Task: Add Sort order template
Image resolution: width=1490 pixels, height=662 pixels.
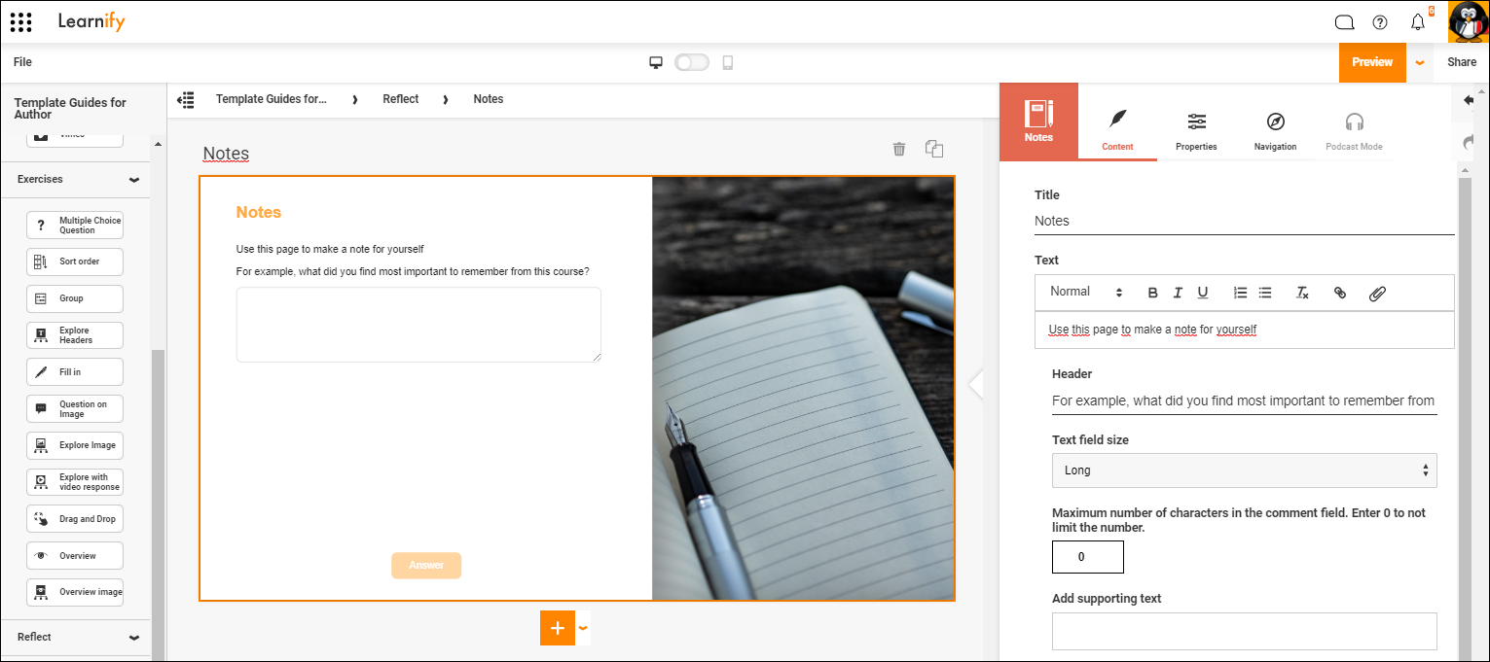Action: pyautogui.click(x=75, y=261)
